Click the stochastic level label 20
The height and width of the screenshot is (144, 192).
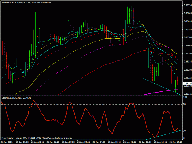184,131
